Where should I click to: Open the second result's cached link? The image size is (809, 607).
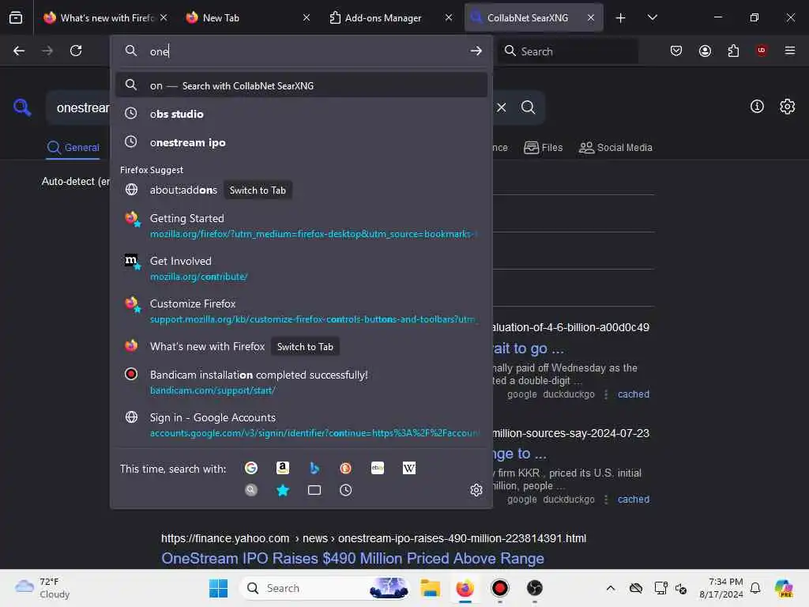[x=633, y=500]
